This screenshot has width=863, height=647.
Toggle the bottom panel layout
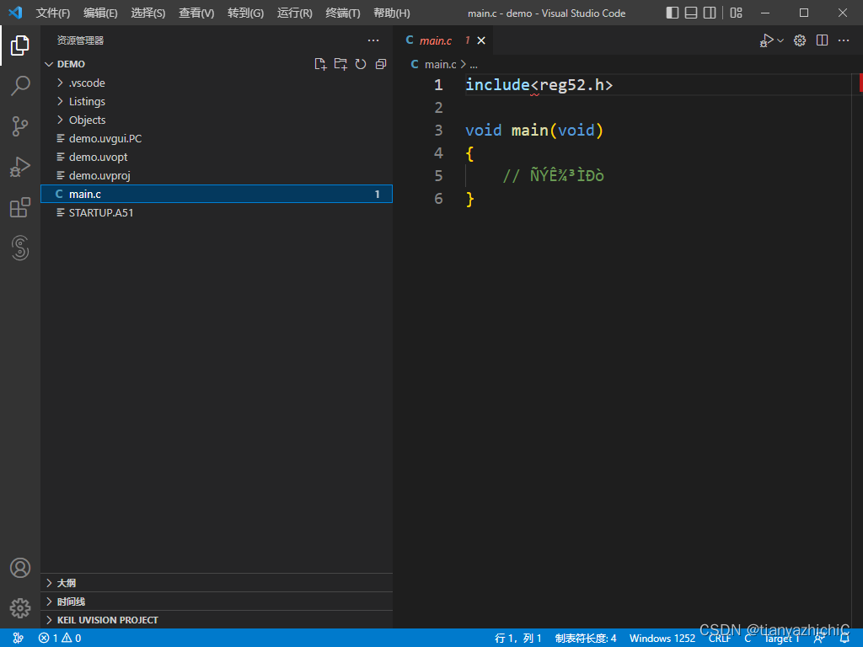click(x=691, y=13)
